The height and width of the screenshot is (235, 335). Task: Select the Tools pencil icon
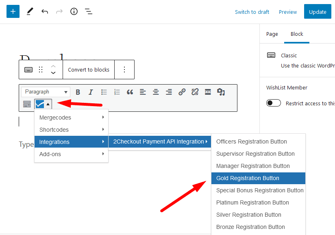point(30,11)
